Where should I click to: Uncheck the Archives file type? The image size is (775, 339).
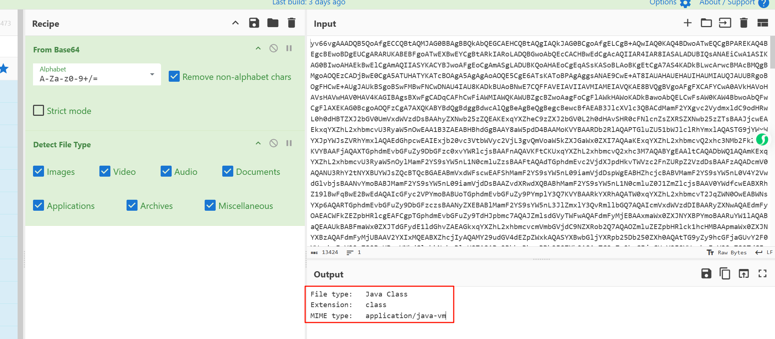[132, 206]
